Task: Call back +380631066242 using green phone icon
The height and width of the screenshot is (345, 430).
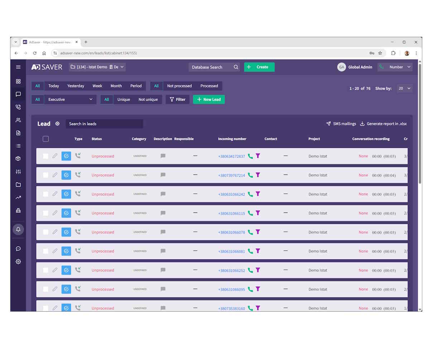Action: click(250, 194)
